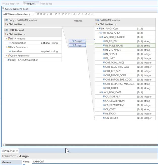158x165 pixels.
Task: Click the GET.items.{item-desc} editor title
Action: [17, 9]
